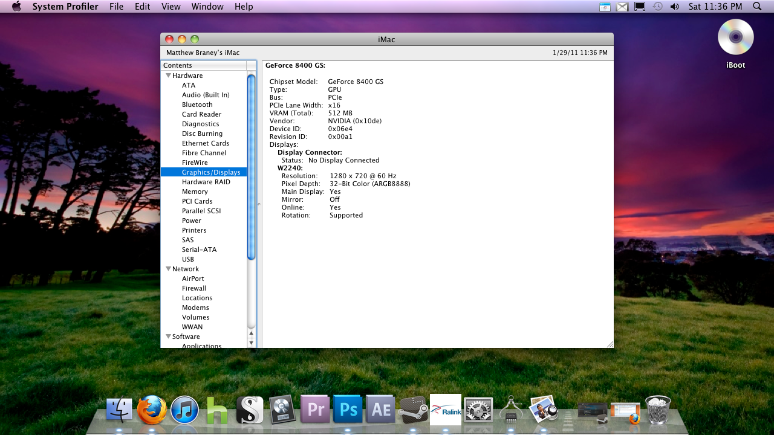Viewport: 774px width, 435px height.
Task: Select Disc Burning entry
Action: point(202,134)
